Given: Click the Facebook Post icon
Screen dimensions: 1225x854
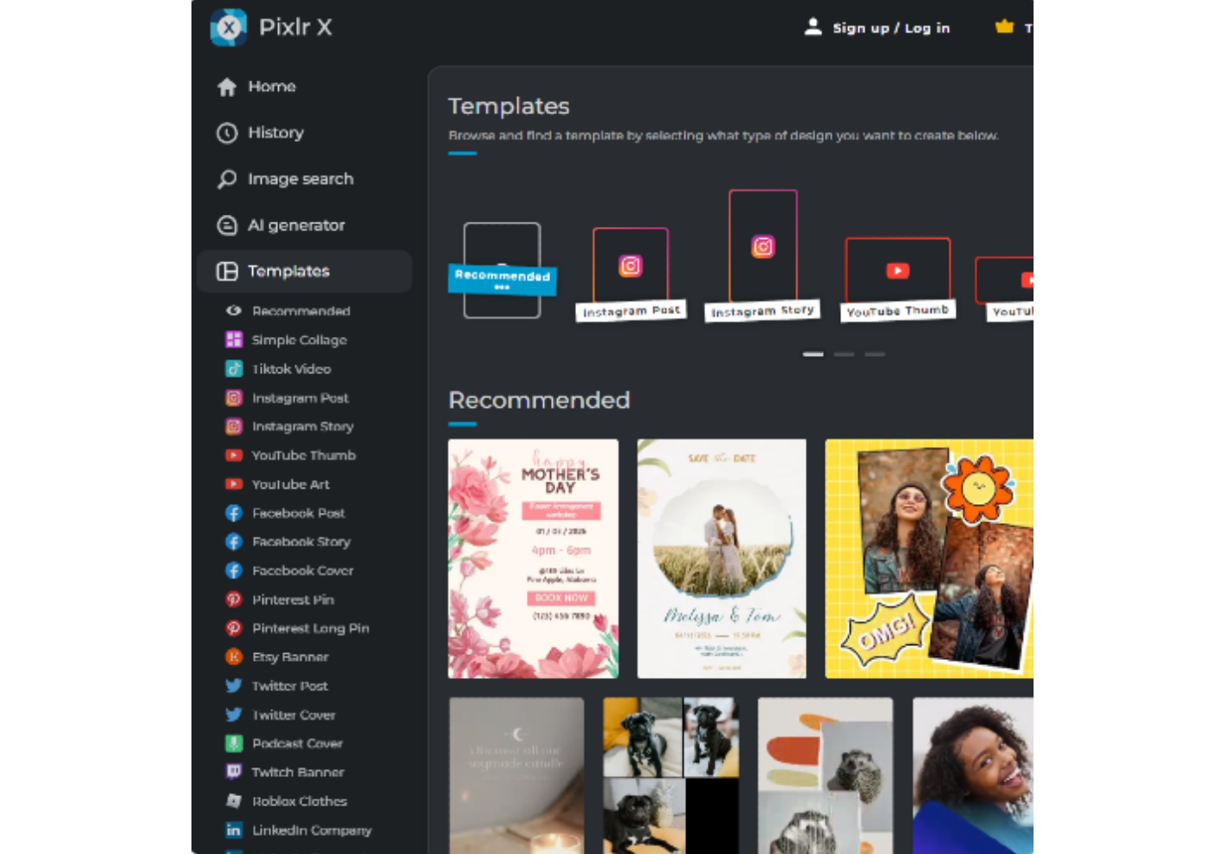Looking at the screenshot, I should pos(234,513).
